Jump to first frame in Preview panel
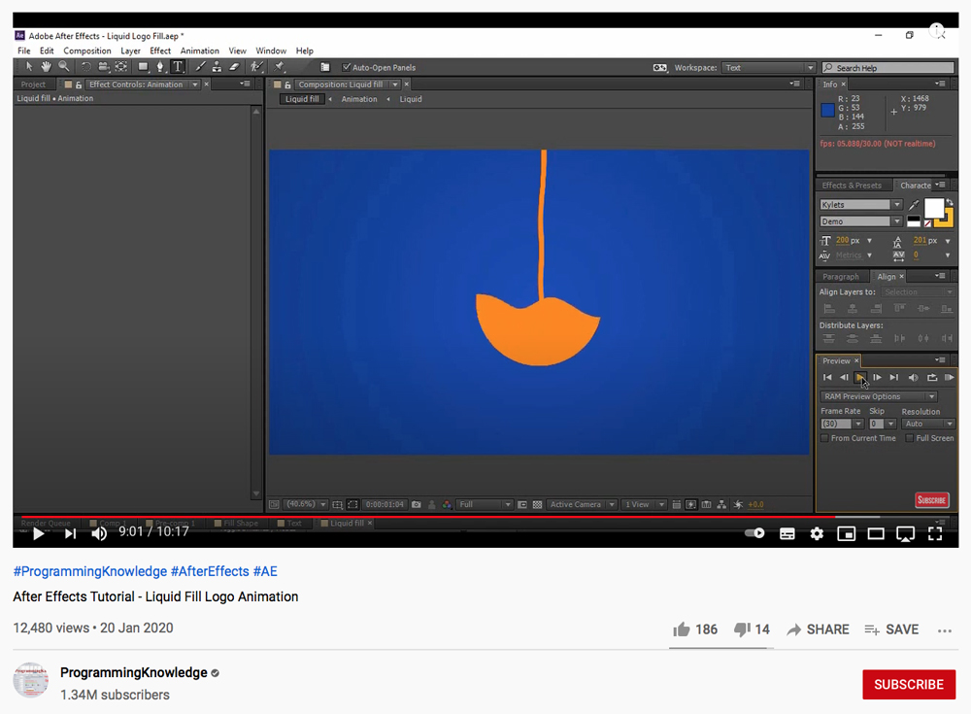The width and height of the screenshot is (971, 714). click(827, 378)
